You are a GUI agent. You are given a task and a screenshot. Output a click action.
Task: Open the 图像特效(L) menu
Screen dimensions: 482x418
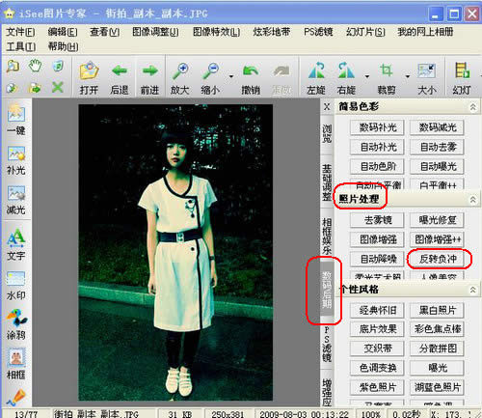pyautogui.click(x=216, y=32)
